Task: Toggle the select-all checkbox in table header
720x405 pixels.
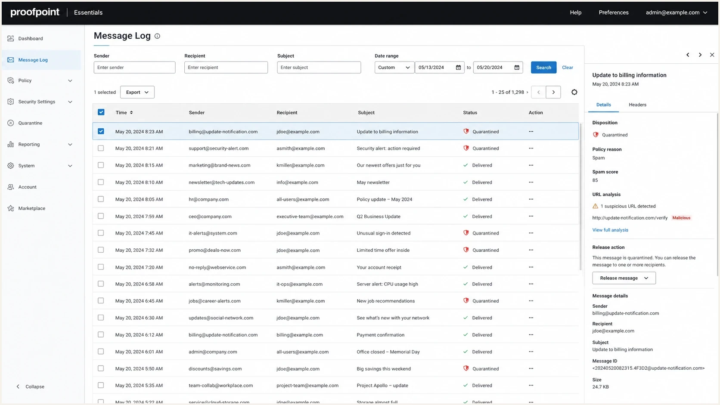Action: (101, 112)
